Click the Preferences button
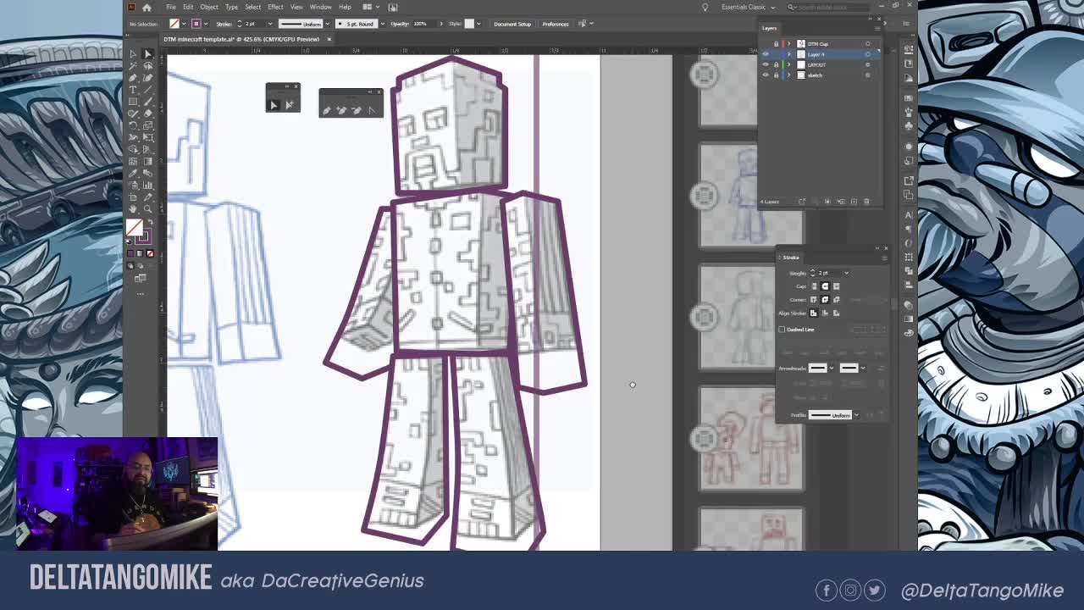This screenshot has width=1084, height=610. coord(556,24)
